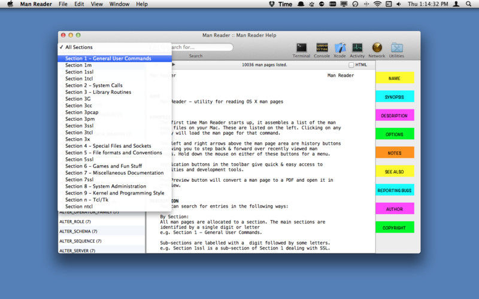Viewport: 479px width, 299px height.
Task: Jump to the SEE ALSO section
Action: click(x=395, y=171)
